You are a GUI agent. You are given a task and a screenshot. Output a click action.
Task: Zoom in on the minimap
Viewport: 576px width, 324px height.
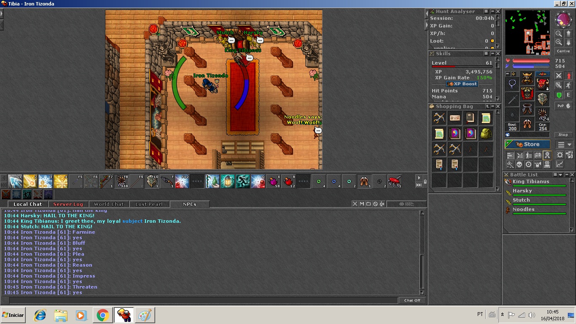559,34
